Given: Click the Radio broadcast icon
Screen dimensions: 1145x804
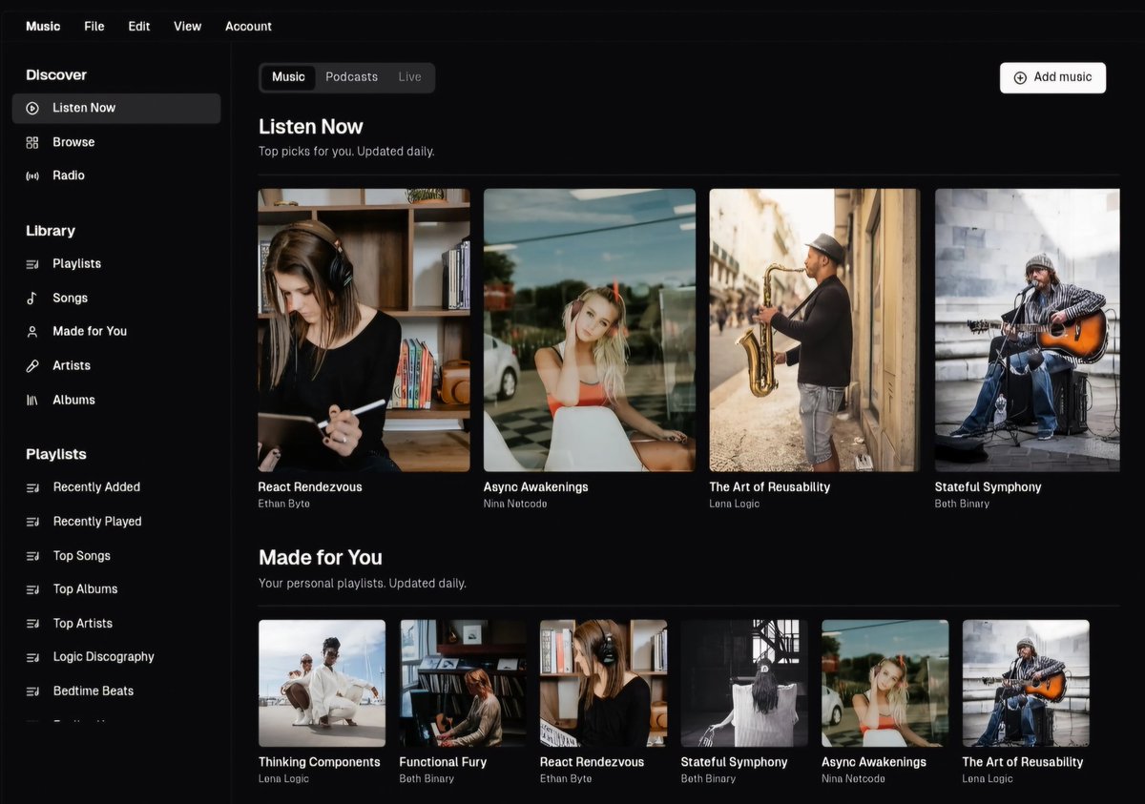Looking at the screenshot, I should point(32,175).
